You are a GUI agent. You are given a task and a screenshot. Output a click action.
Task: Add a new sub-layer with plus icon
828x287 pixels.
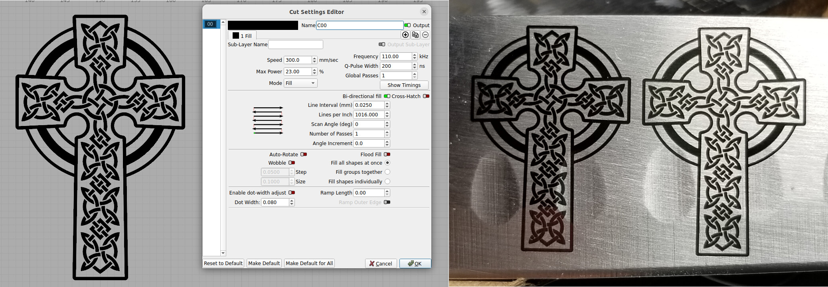[x=405, y=35]
